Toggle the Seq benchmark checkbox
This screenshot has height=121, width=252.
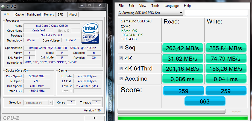pyautogui.click(x=121, y=48)
